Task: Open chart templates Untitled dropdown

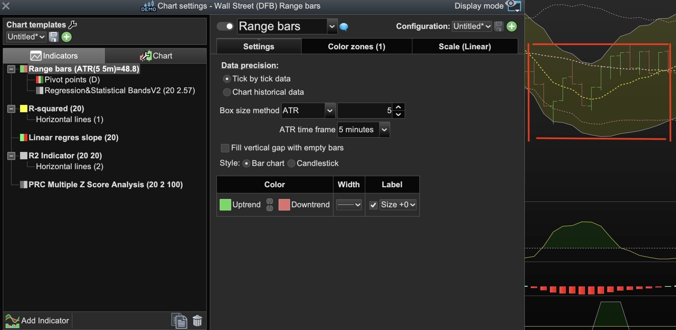Action: click(x=26, y=37)
